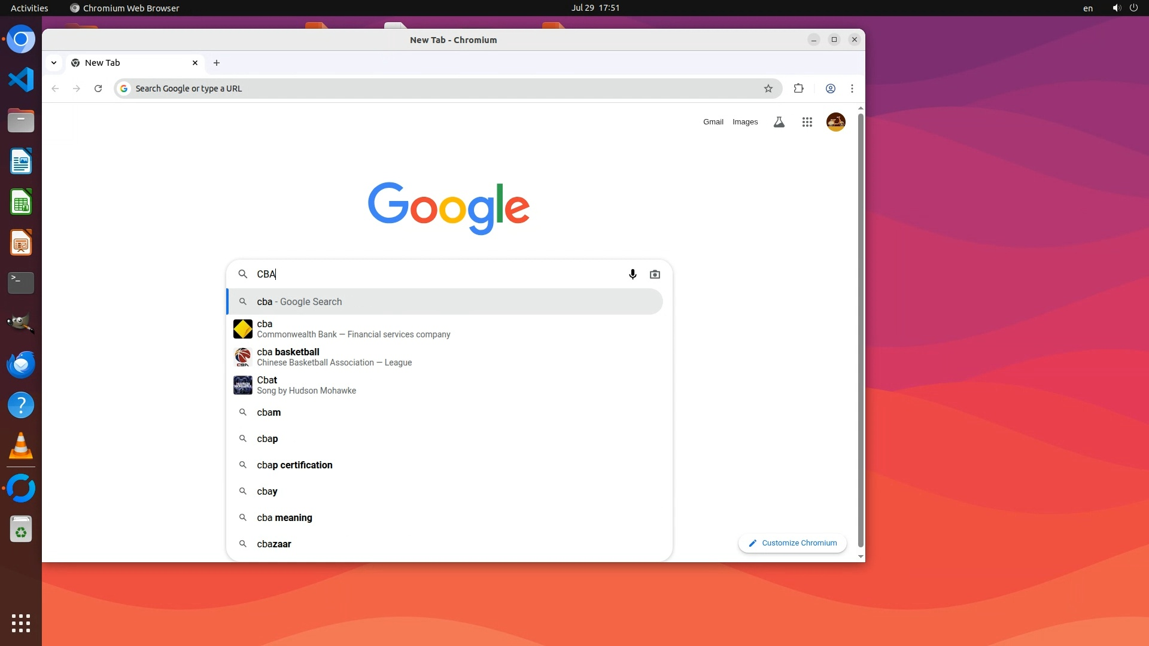Image resolution: width=1149 pixels, height=646 pixels.
Task: Select the cba basketball suggestion
Action: coord(335,357)
